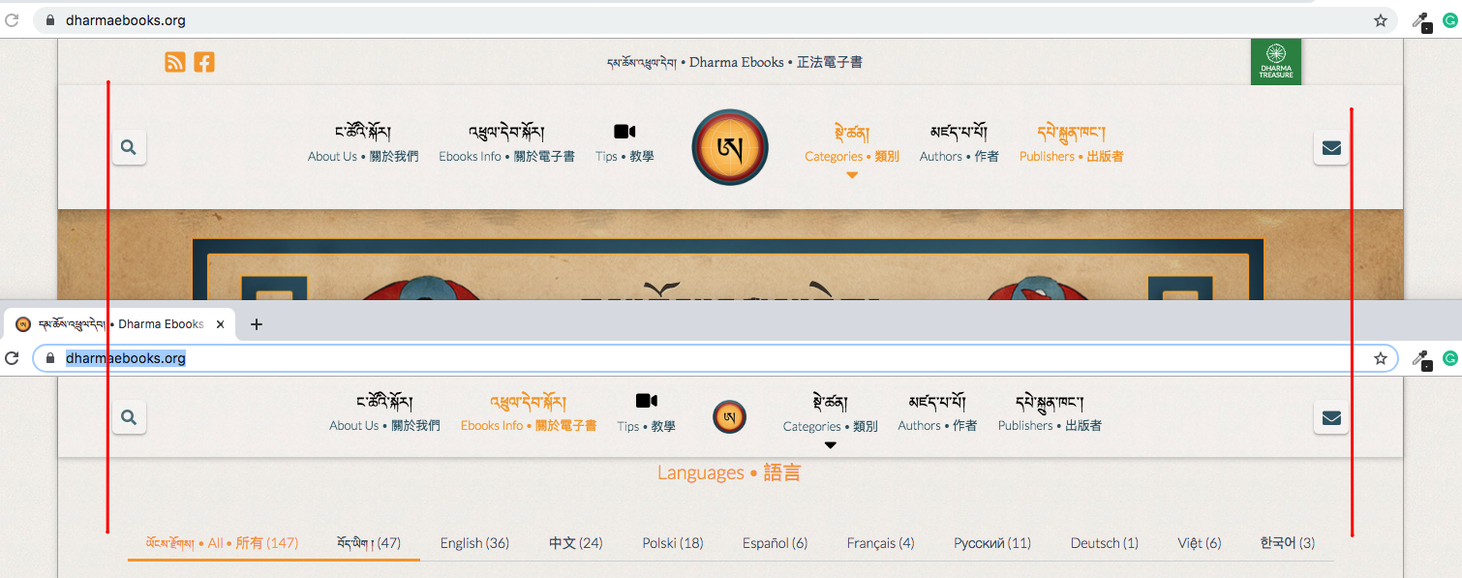The image size is (1462, 578).
Task: Click eyedropper extension icon in upper toolbar
Action: point(1421,20)
